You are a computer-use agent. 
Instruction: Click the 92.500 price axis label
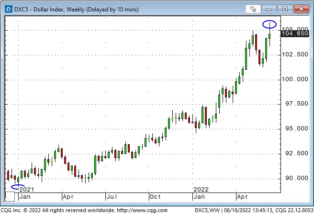pos(297,153)
